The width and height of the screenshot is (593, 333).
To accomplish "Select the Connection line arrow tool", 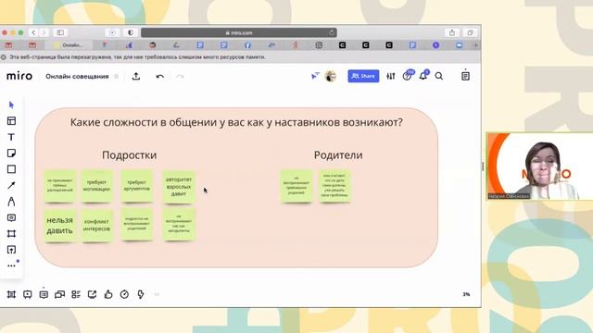I will pyautogui.click(x=11, y=185).
